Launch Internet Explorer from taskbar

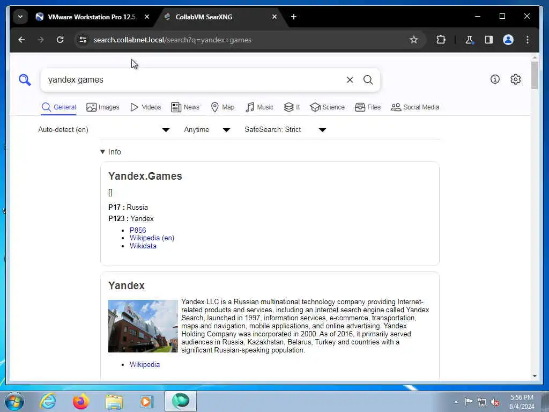point(48,401)
